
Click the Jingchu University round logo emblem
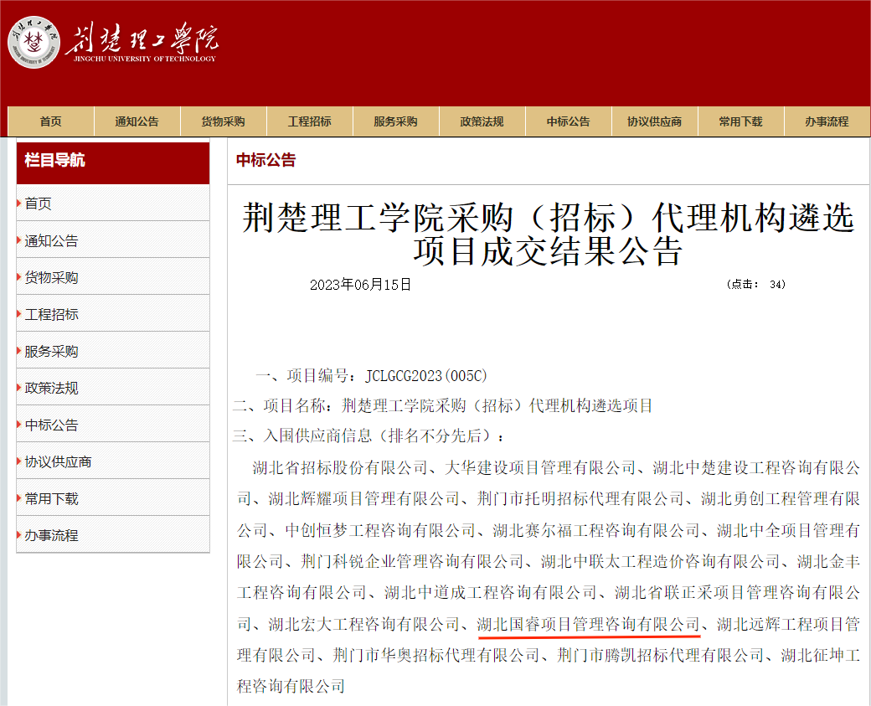33,42
